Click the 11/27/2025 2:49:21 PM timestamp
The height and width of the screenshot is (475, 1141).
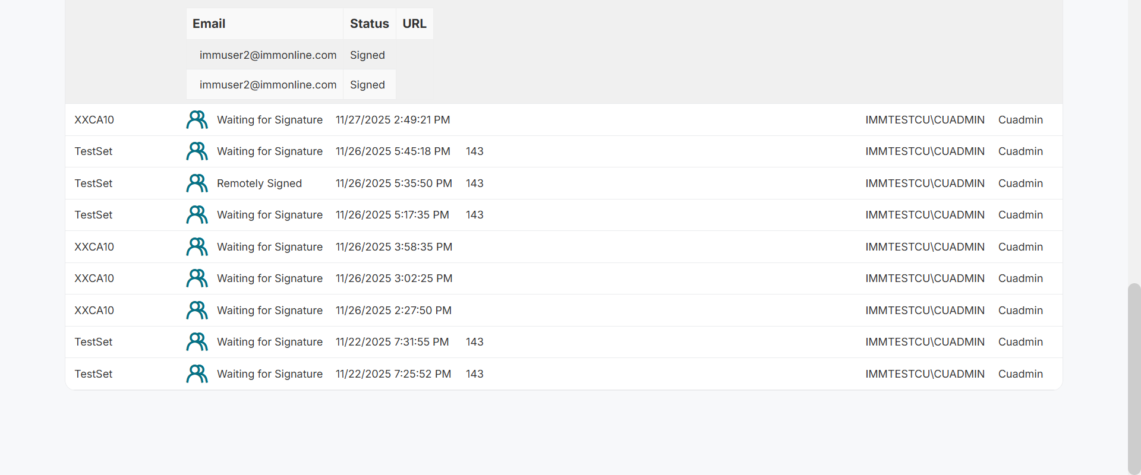pyautogui.click(x=393, y=120)
